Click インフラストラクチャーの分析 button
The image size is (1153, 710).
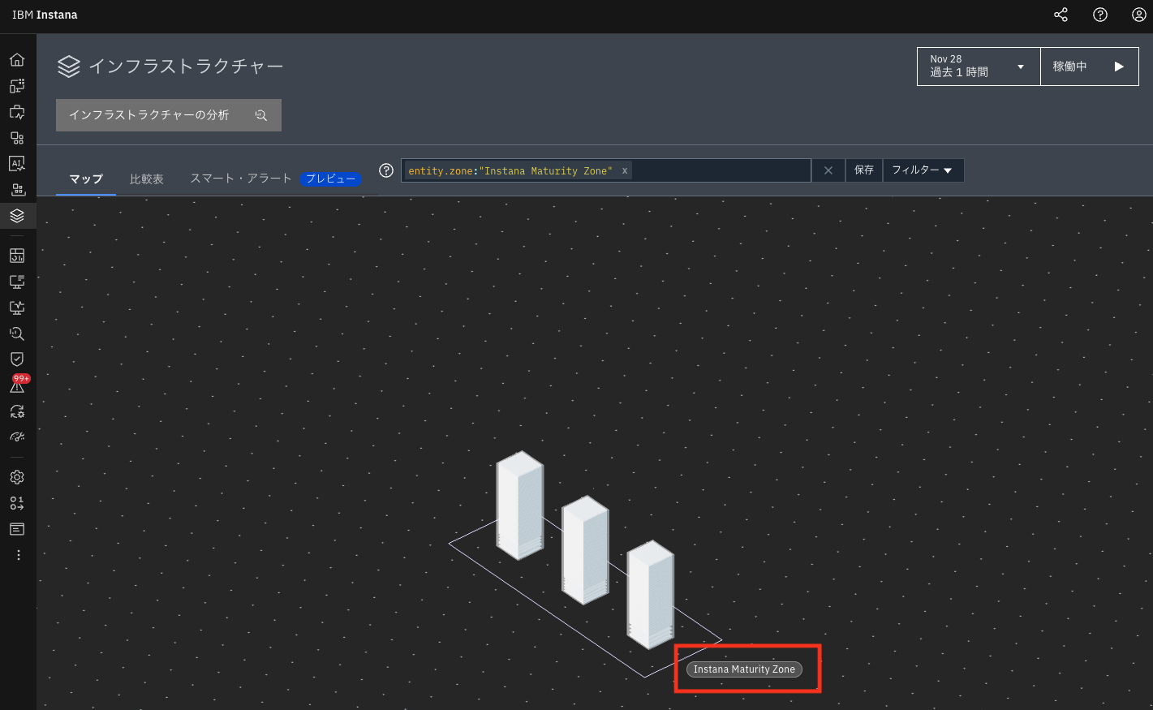point(169,115)
